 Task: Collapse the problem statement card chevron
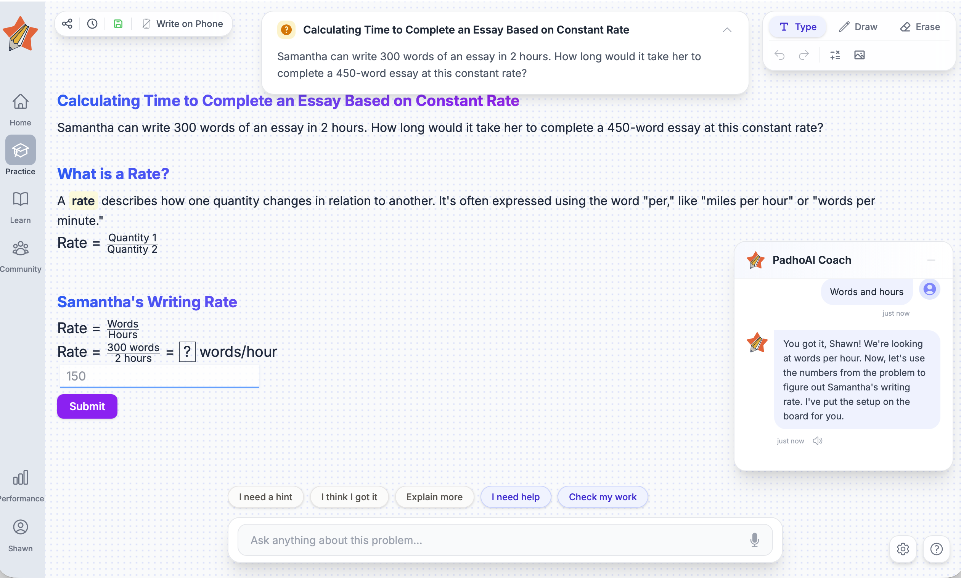(727, 30)
